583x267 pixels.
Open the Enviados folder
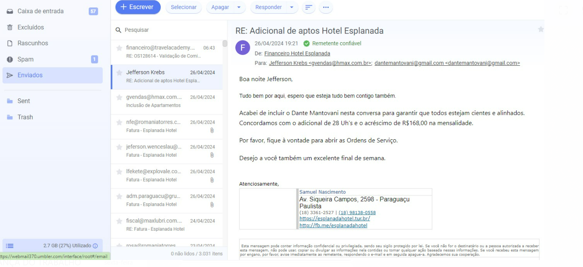pyautogui.click(x=30, y=75)
